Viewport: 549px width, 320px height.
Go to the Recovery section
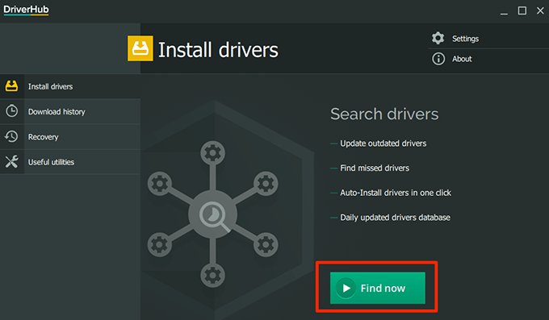[70, 137]
